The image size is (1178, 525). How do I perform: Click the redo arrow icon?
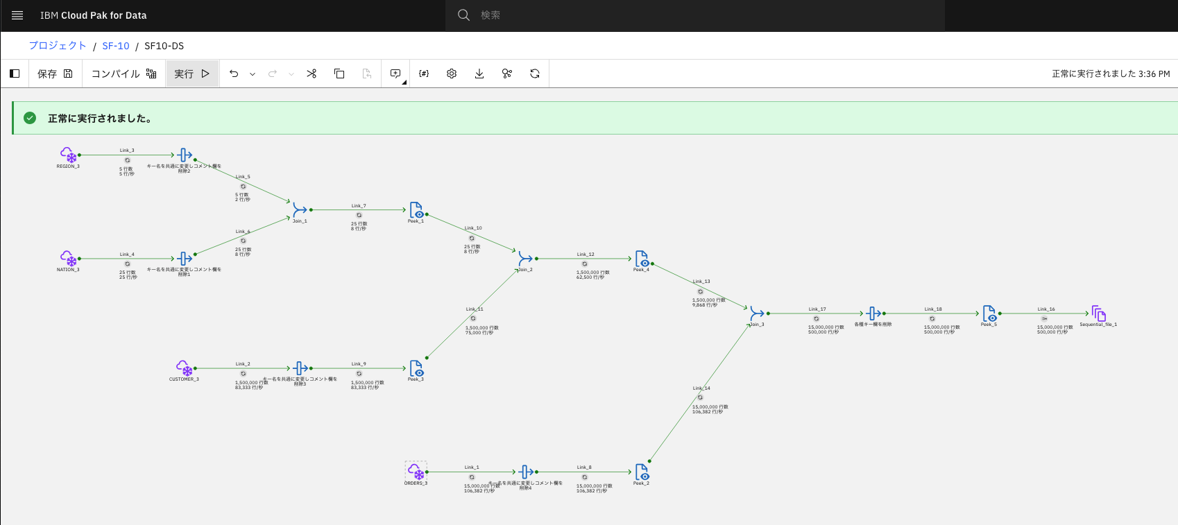tap(273, 74)
